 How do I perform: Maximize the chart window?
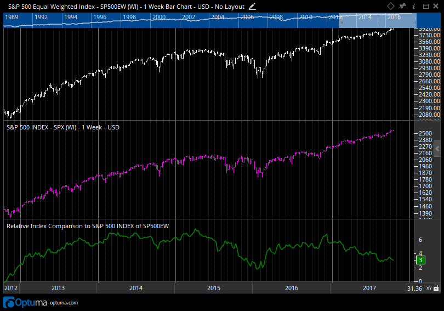(425, 6)
